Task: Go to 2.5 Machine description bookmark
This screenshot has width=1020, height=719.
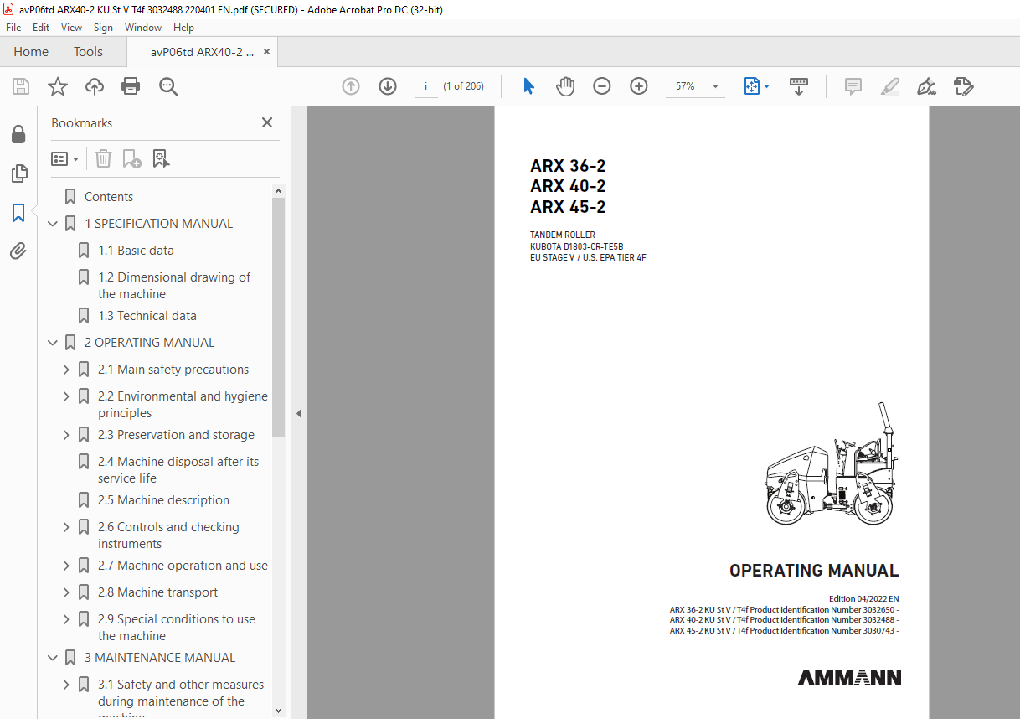Action: (163, 500)
